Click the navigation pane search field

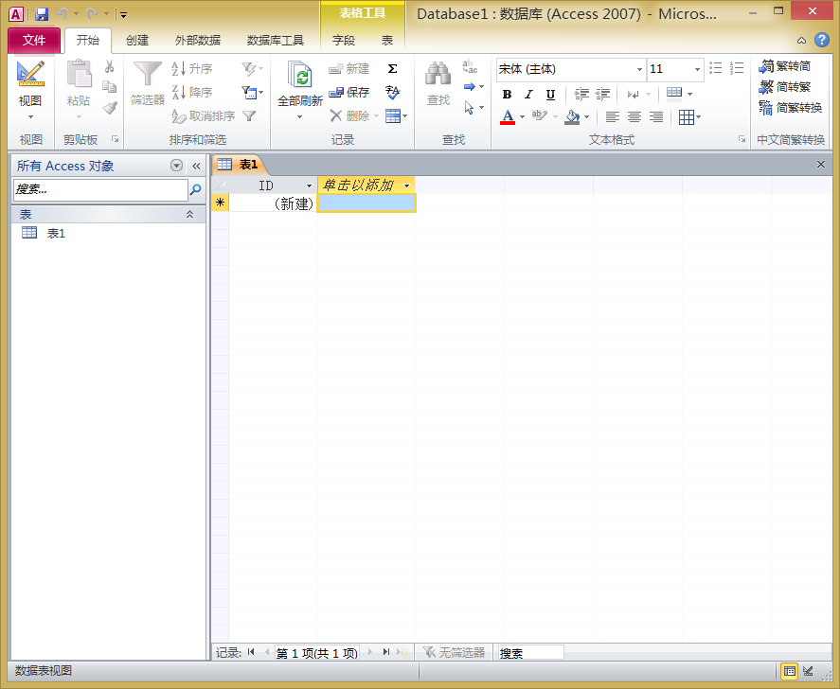point(100,189)
